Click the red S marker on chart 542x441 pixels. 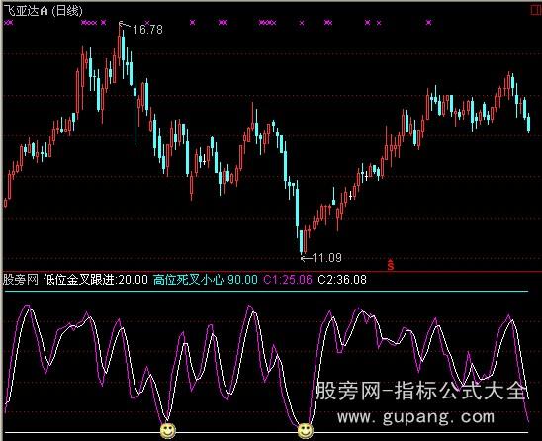click(391, 264)
